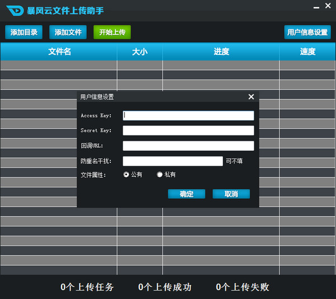Click the 防重名干扰 input field
336x299 pixels.
172,161
